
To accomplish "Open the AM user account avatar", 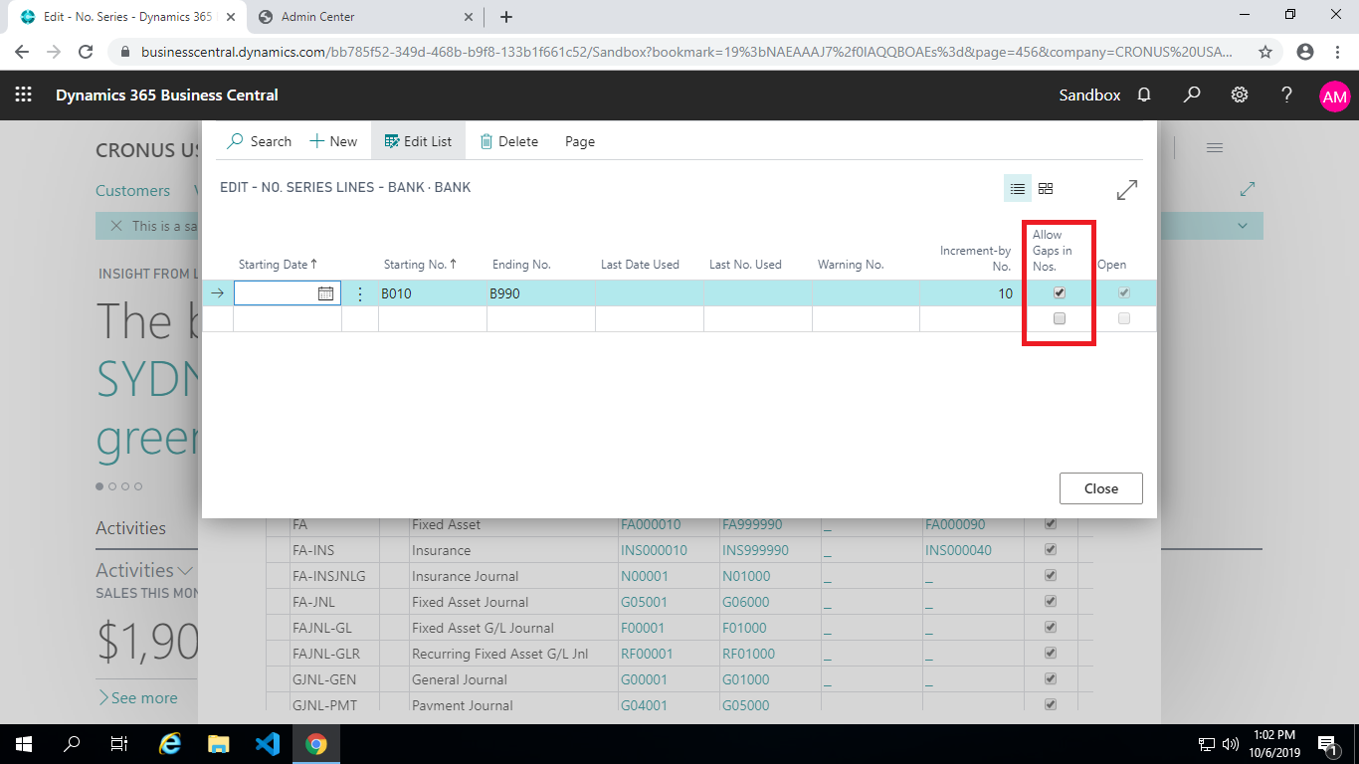I will click(x=1334, y=96).
